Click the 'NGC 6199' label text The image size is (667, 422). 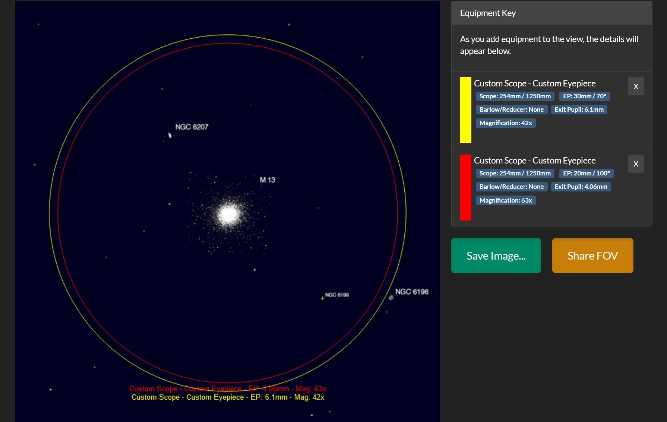coord(337,295)
